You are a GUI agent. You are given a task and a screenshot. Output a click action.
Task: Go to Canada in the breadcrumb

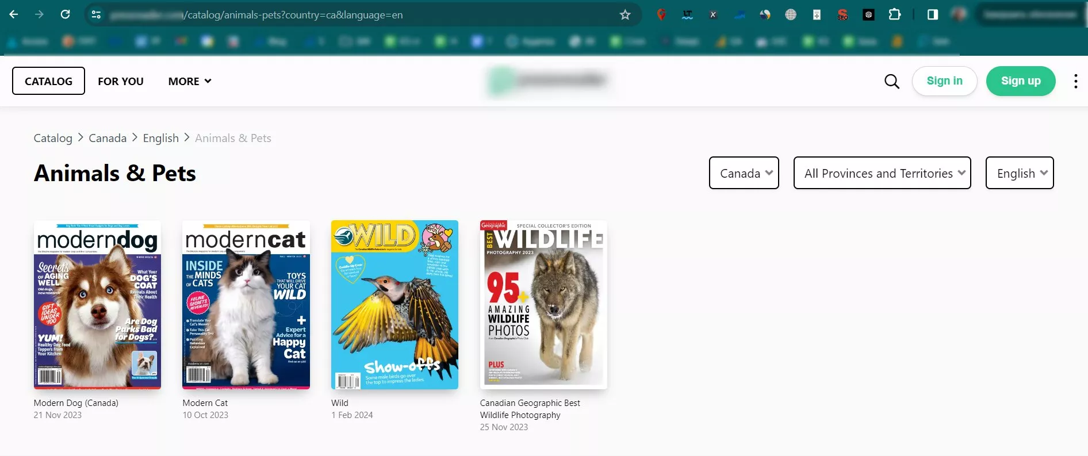pyautogui.click(x=108, y=138)
